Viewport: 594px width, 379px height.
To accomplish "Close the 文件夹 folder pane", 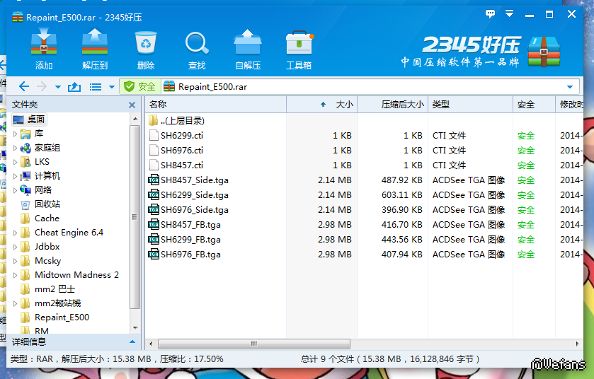I will [132, 105].
